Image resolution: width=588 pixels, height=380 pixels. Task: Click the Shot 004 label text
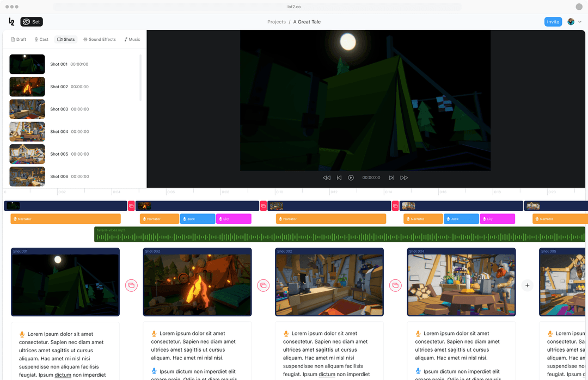[59, 132]
